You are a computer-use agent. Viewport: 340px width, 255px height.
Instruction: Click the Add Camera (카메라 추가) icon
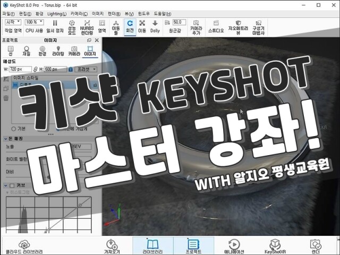196,26
